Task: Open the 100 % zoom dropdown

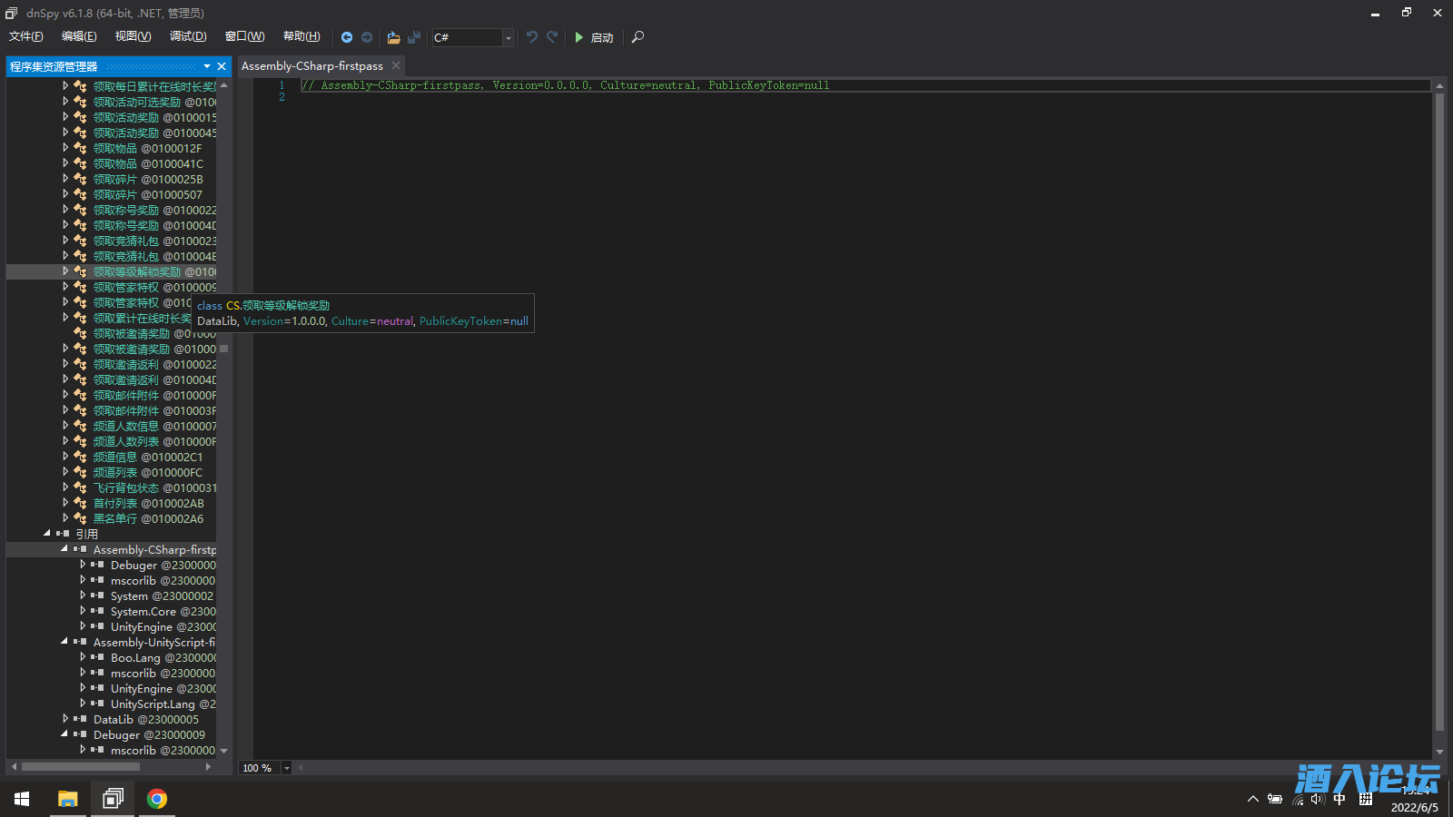Action: (x=287, y=768)
